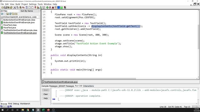Click the Clear button in Run I/O
This screenshot has width=200, height=112.
(46, 94)
